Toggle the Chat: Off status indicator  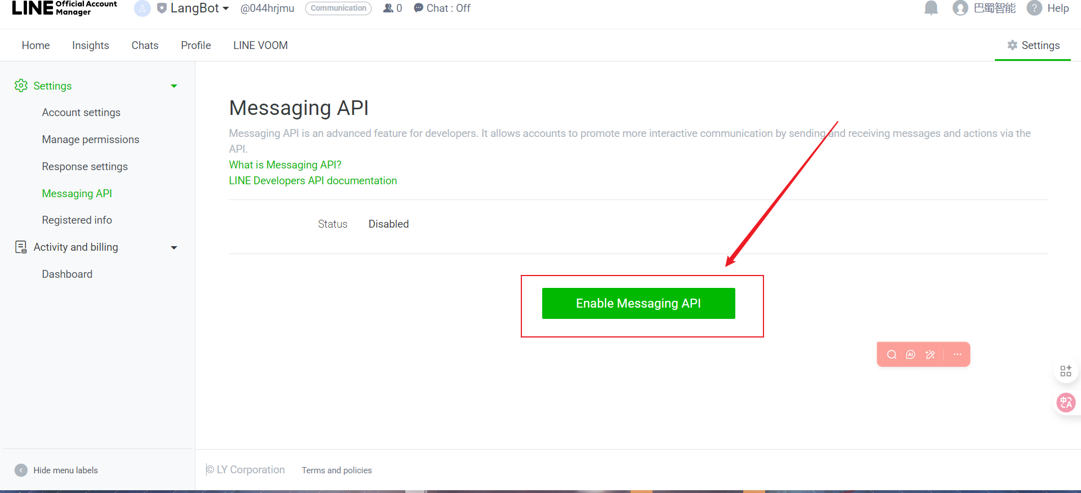pos(442,8)
